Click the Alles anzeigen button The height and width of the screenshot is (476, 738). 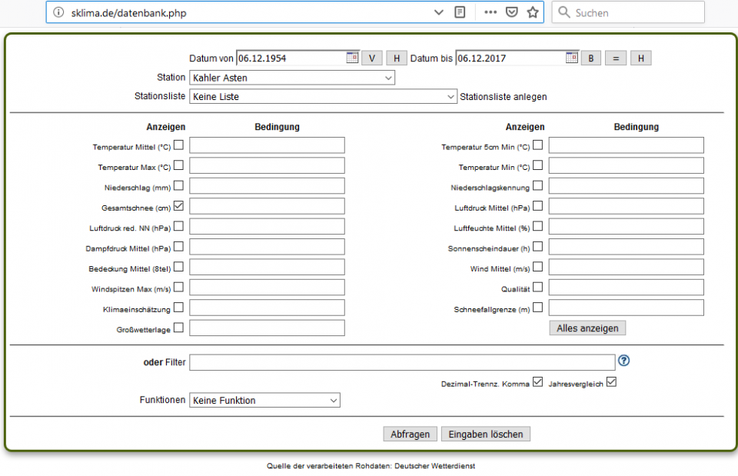pyautogui.click(x=587, y=328)
